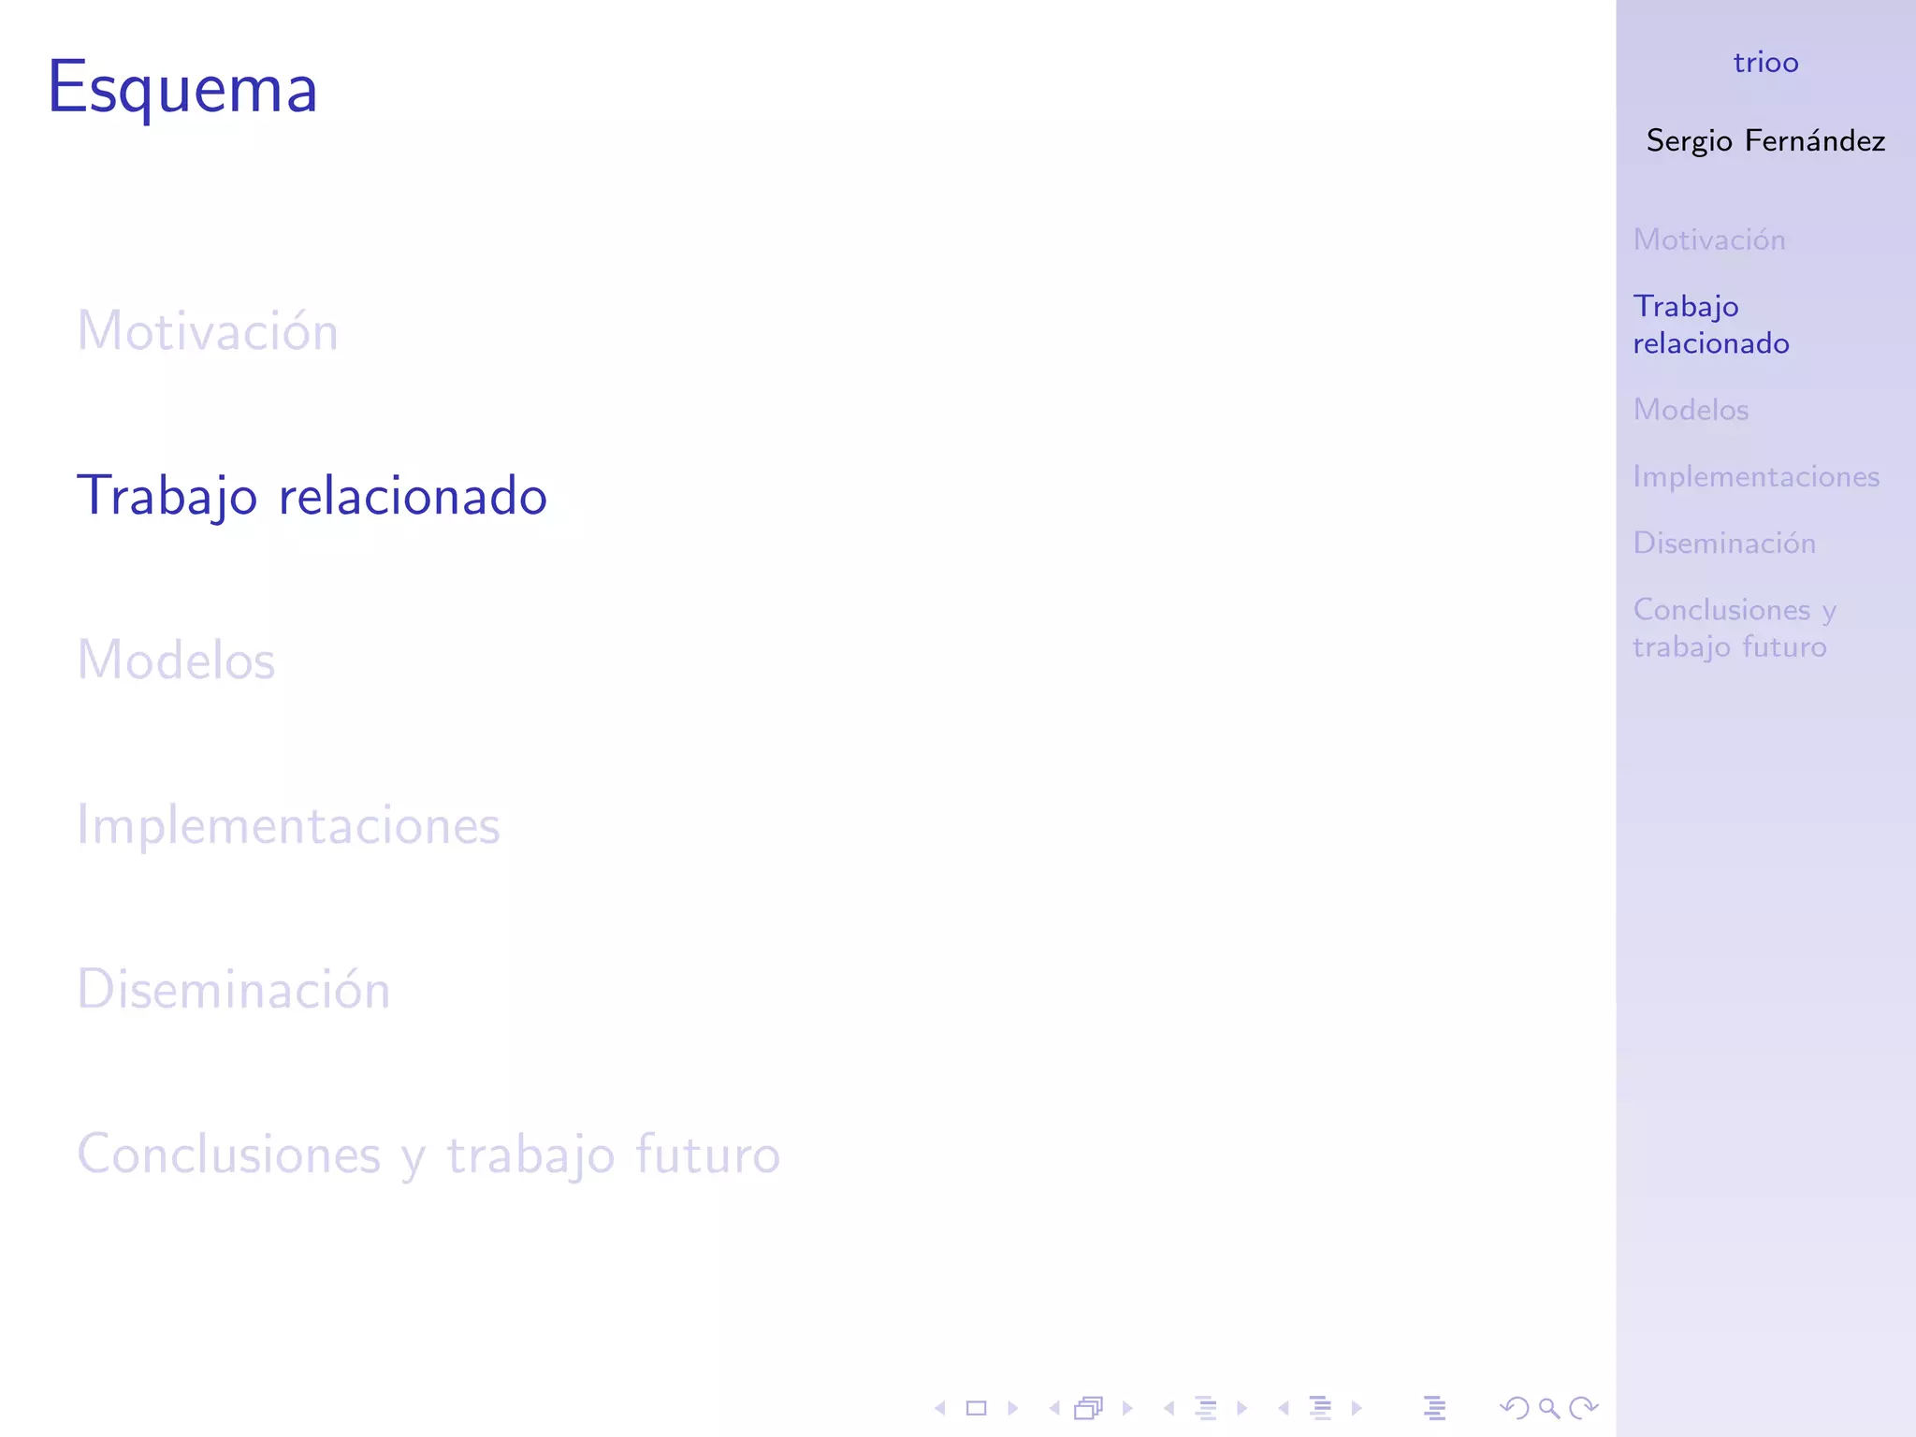The height and width of the screenshot is (1437, 1916).
Task: Click the trioo title in sidebar
Action: coord(1766,63)
